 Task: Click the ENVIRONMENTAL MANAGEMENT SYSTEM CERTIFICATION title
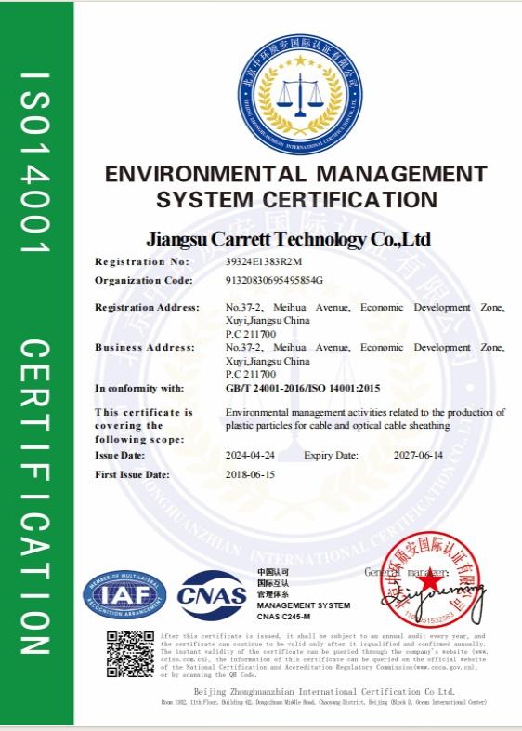(x=296, y=187)
